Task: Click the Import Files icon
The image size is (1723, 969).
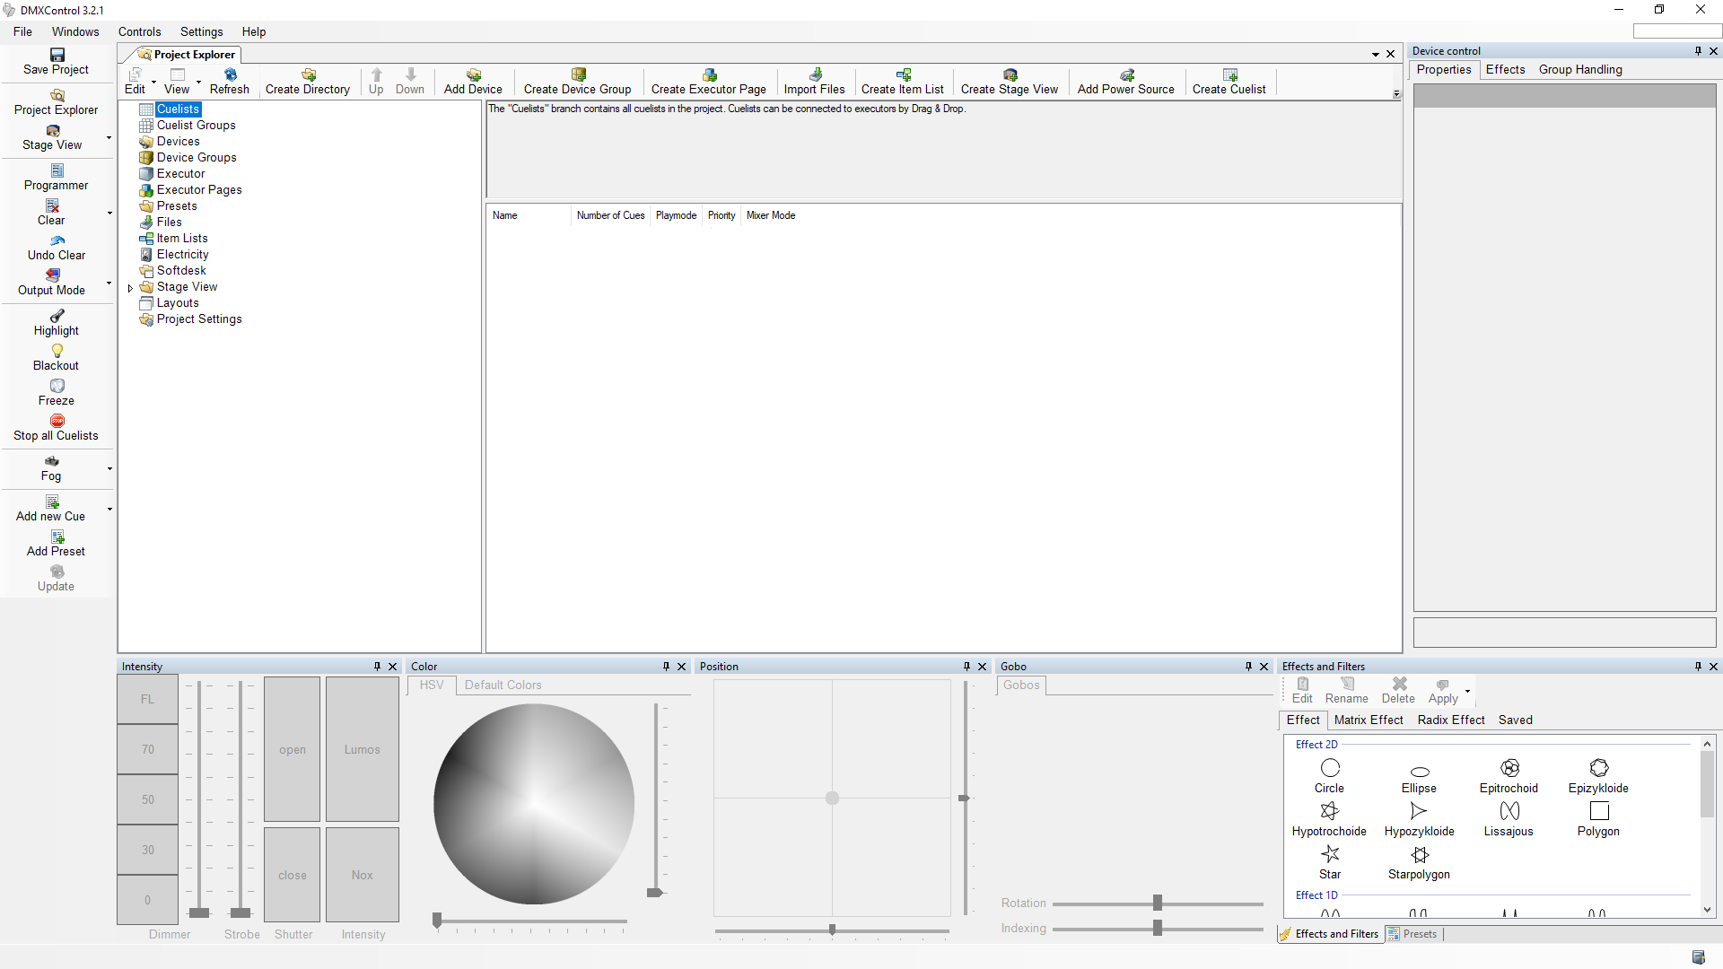Action: (x=814, y=74)
